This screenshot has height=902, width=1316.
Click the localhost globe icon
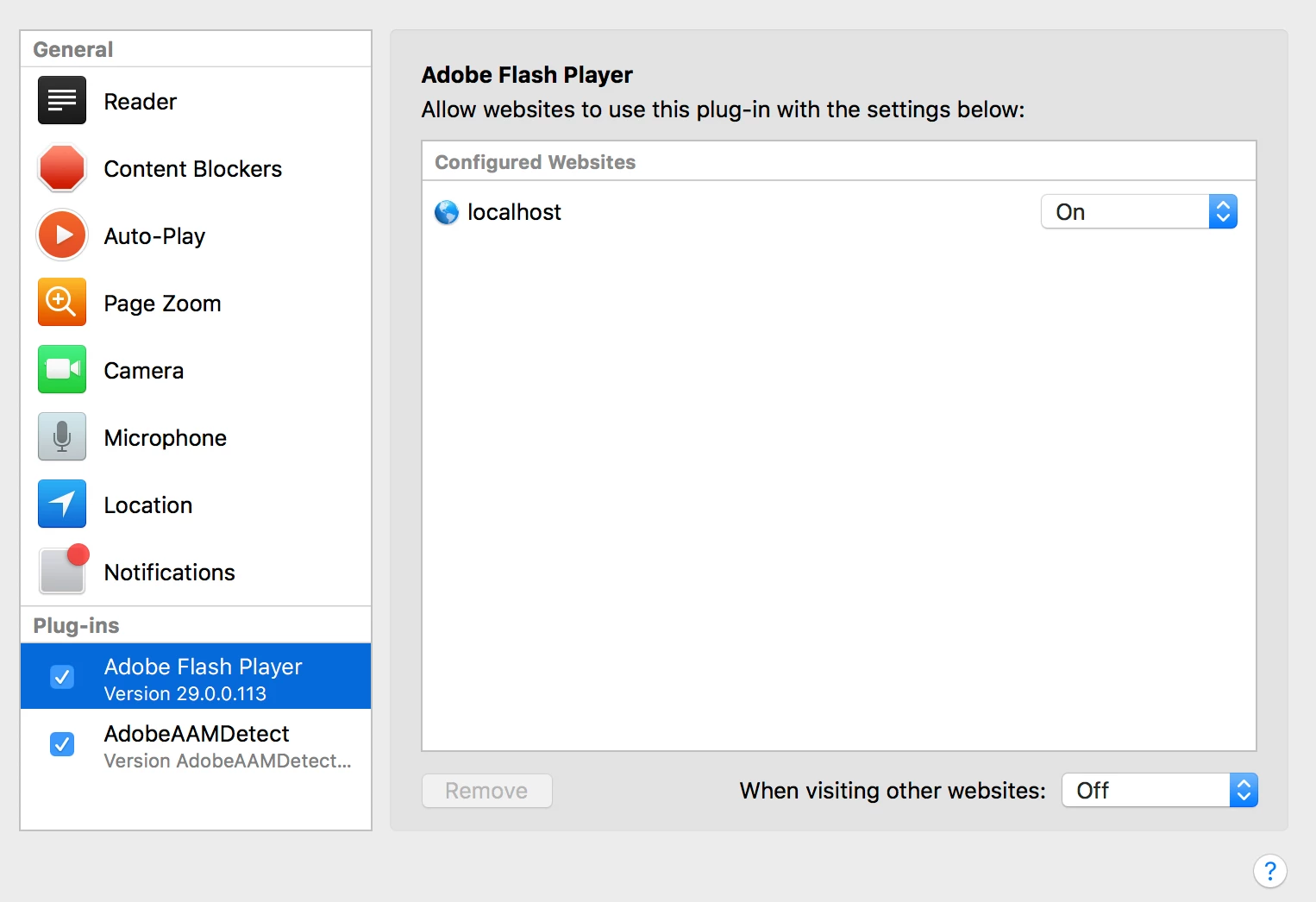click(447, 212)
